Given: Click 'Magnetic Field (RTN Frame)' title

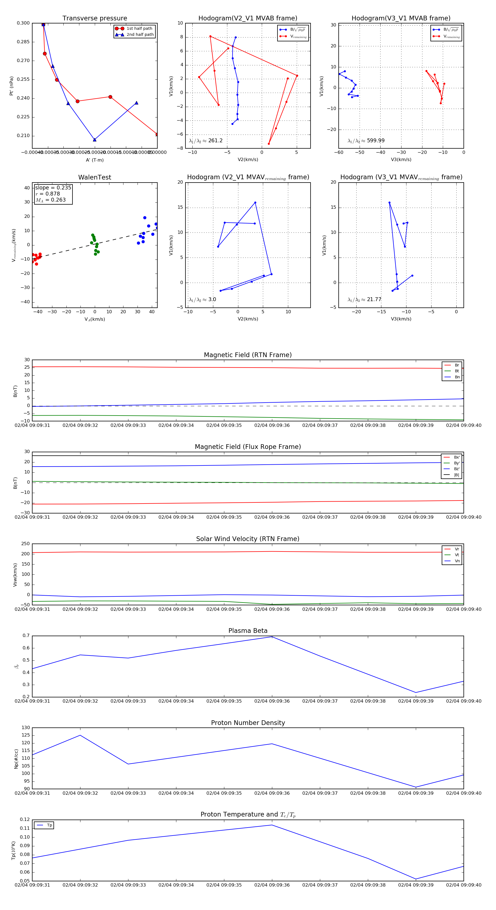Looking at the screenshot, I should click(x=248, y=355).
